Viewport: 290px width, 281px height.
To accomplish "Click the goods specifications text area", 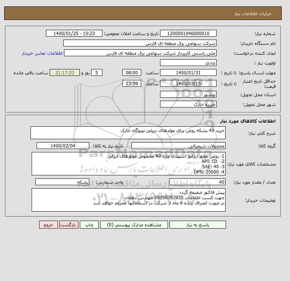I will (x=128, y=164).
